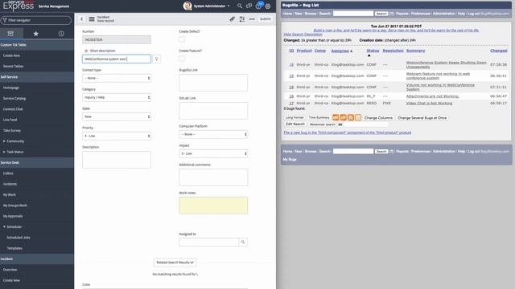This screenshot has width=515, height=289.
Task: Open Scheduled Jobs in the navigator
Action: click(19, 238)
